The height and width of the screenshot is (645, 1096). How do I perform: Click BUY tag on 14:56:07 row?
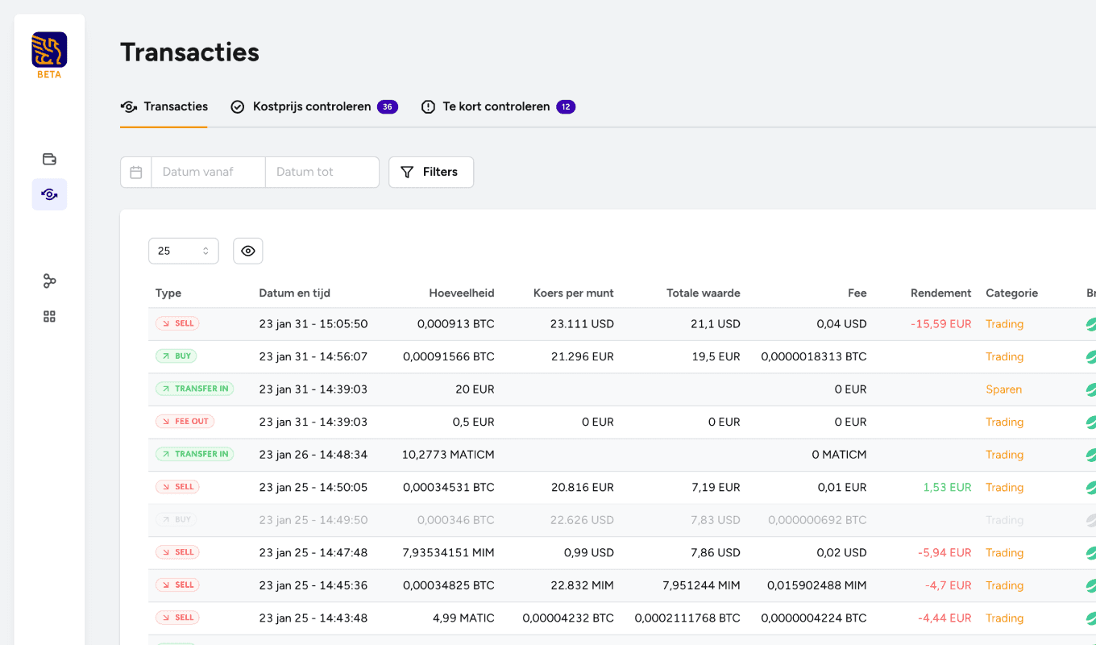[176, 356]
